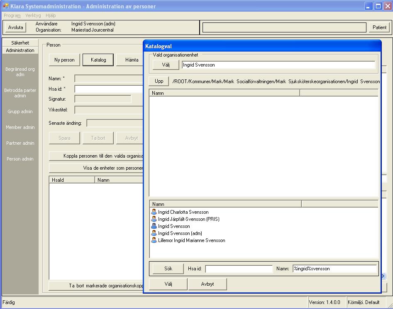Click Koppla personen till den valda organisation button

96,156
